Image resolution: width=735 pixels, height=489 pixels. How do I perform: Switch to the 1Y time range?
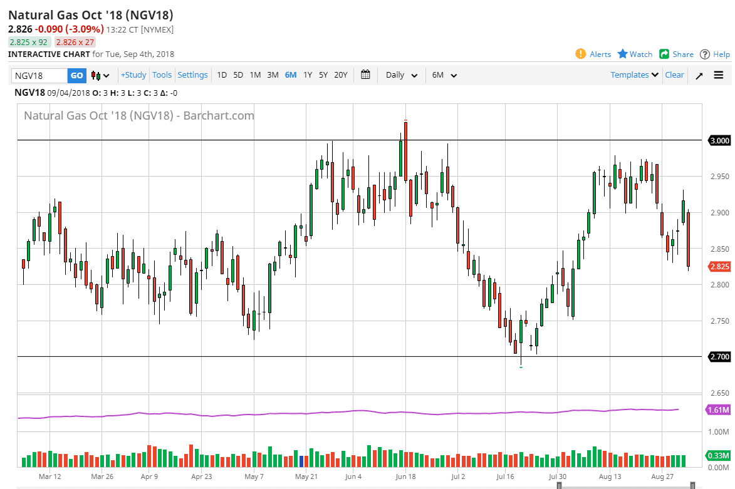pos(308,75)
